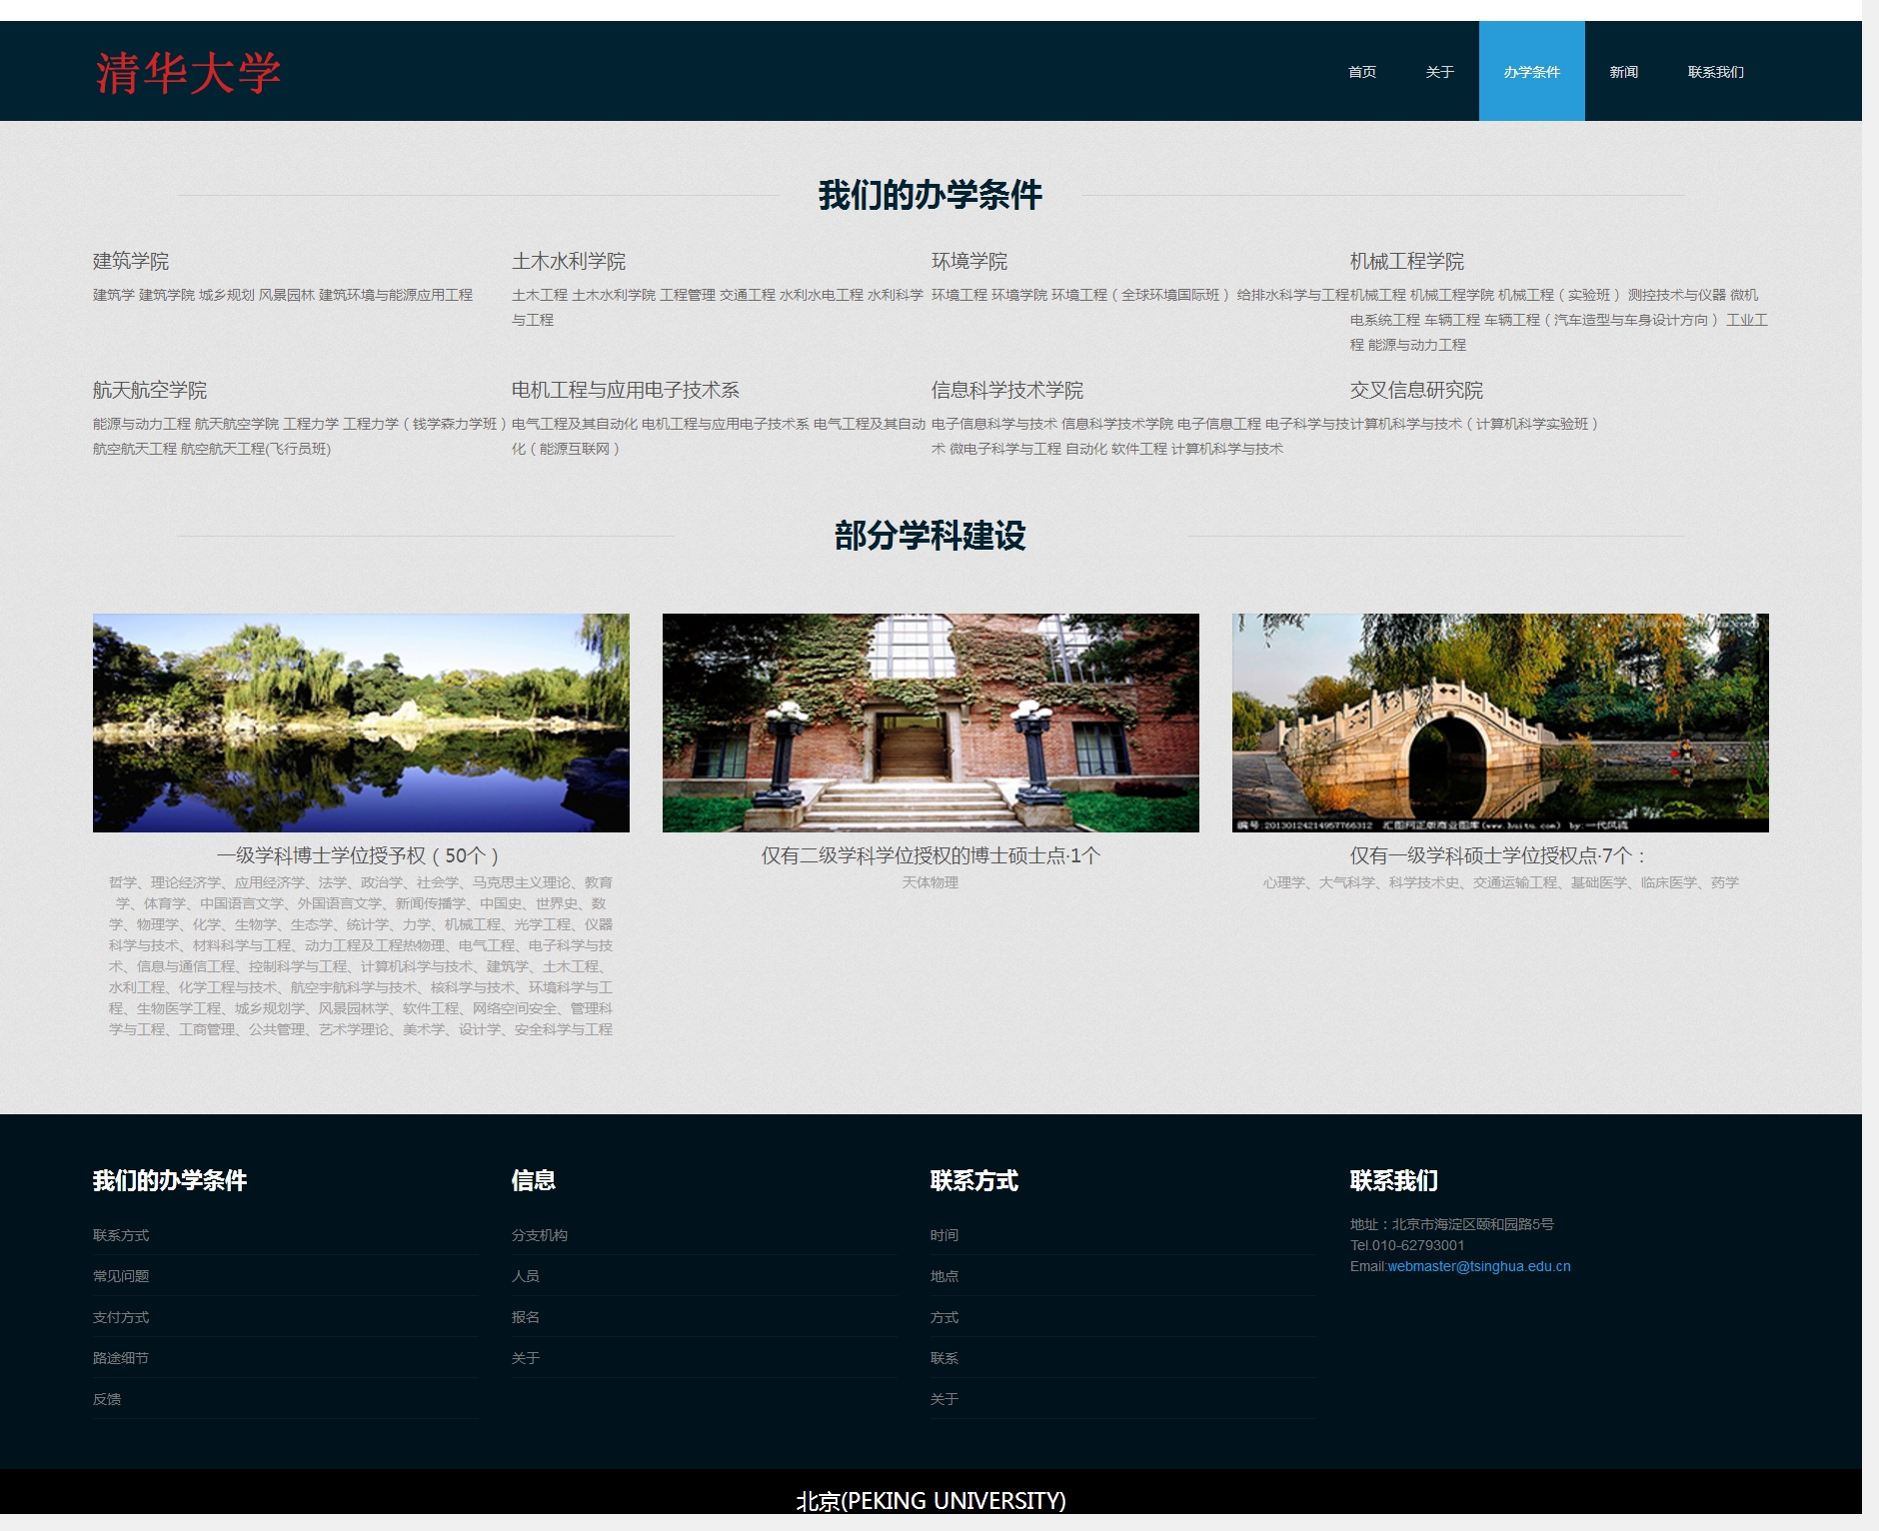This screenshot has width=1879, height=1531.
Task: Click the 报名 footer link
Action: click(x=526, y=1317)
